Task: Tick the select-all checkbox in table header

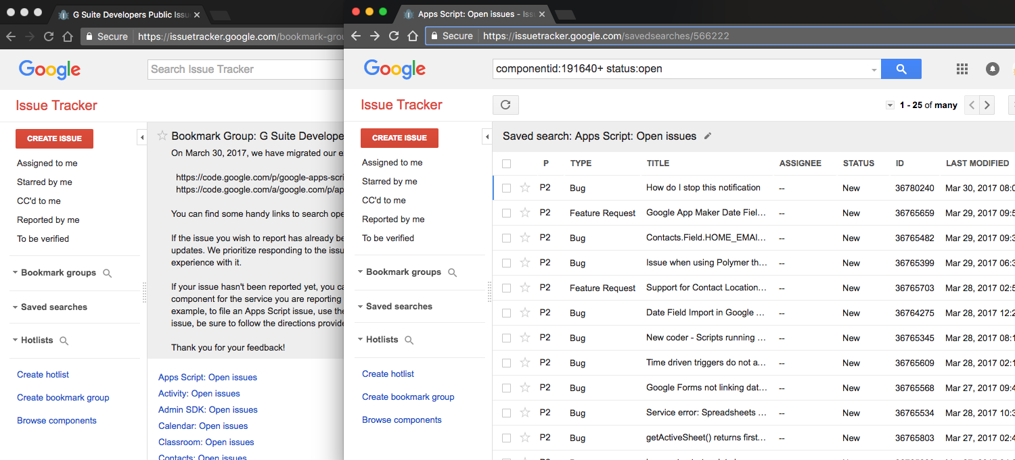Action: click(506, 163)
